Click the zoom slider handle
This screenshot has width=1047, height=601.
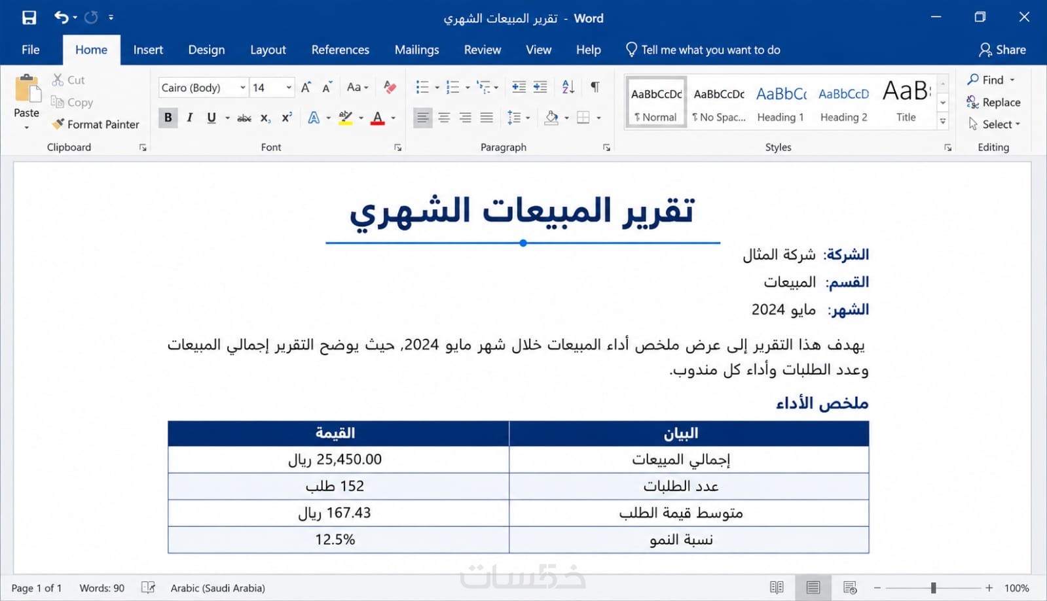[933, 588]
